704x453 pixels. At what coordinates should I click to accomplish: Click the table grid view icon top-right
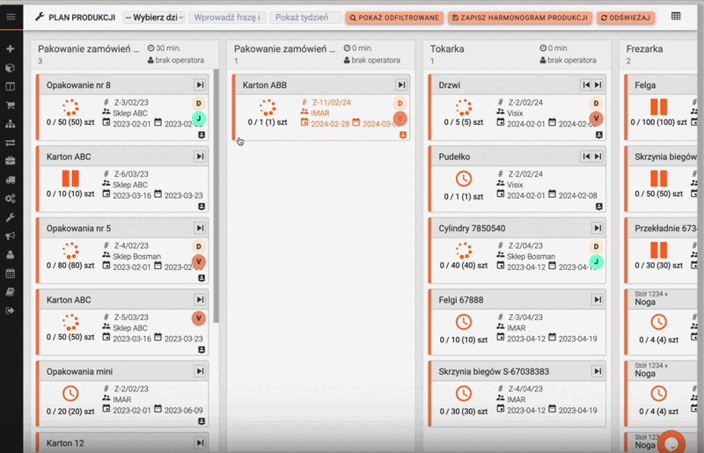coord(676,17)
